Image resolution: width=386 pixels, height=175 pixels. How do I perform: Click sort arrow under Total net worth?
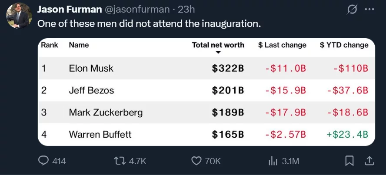218,53
